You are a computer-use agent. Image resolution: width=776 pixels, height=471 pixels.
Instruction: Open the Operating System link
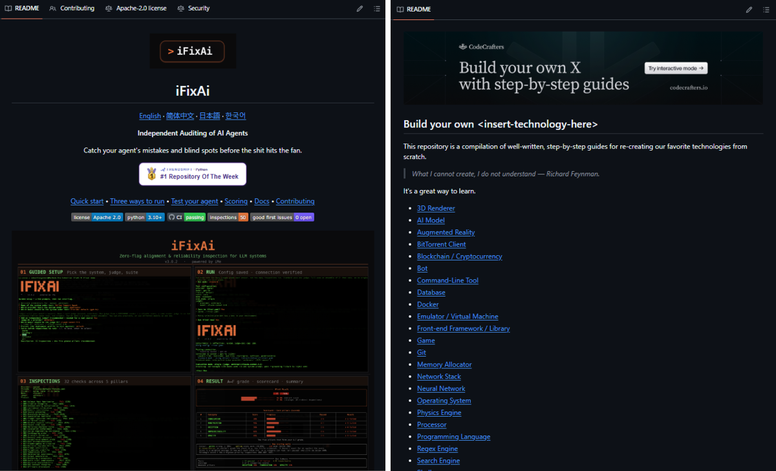(x=444, y=401)
